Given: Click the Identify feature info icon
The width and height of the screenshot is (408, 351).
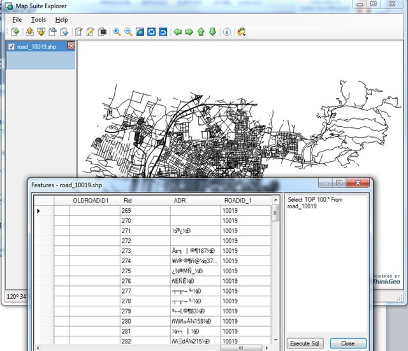Looking at the screenshot, I should click(227, 32).
